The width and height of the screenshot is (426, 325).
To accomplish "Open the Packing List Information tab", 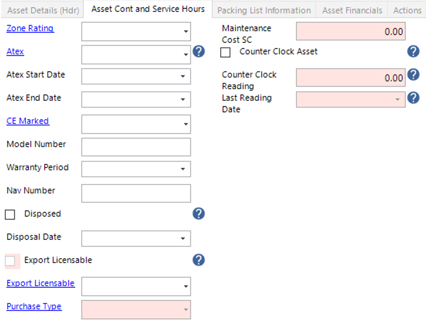I will click(263, 10).
